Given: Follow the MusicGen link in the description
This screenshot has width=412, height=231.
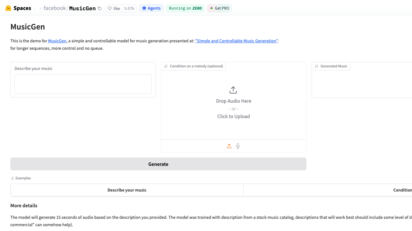Looking at the screenshot, I should pyautogui.click(x=57, y=41).
